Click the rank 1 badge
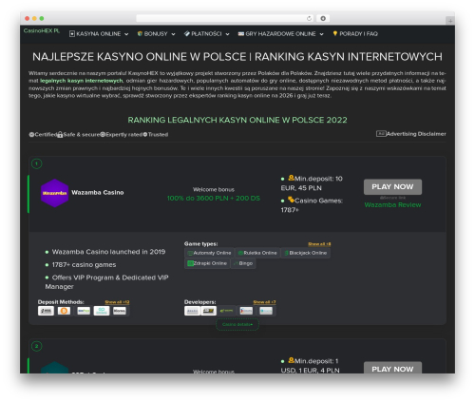Screen dimensions: 475x402 point(36,163)
